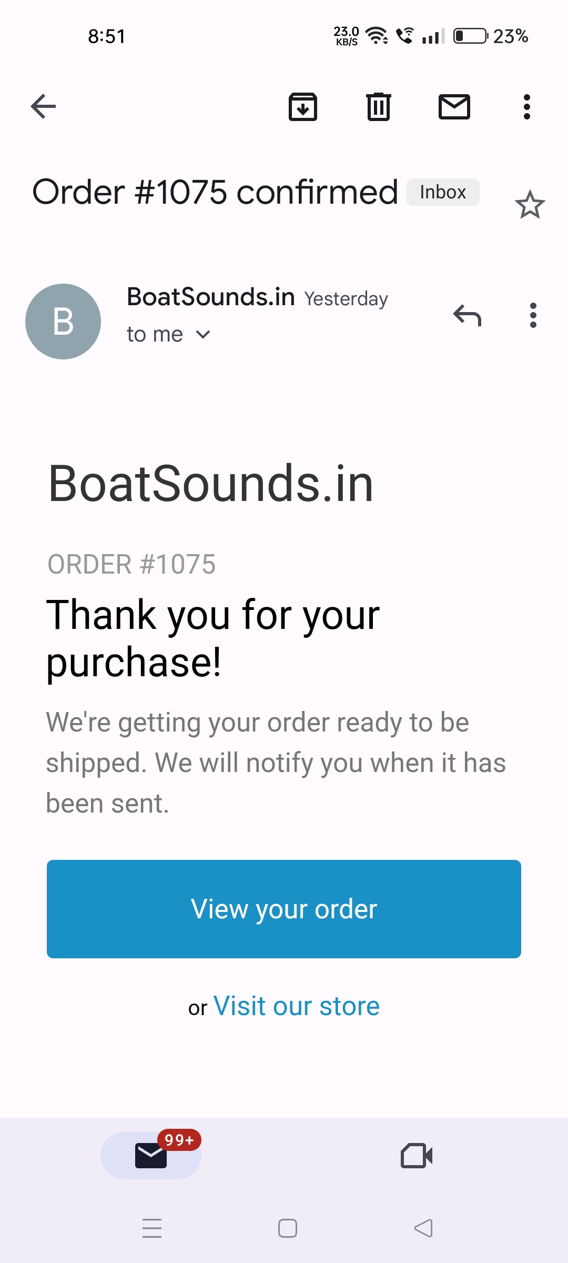
Task: Open top toolbar overflow menu
Action: [526, 107]
